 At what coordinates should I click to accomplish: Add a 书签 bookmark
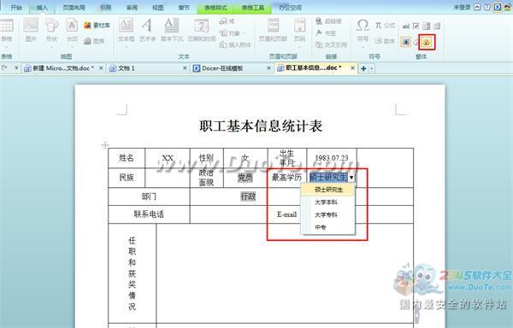327,33
